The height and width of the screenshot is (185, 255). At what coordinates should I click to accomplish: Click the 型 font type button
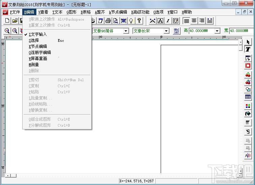176,31
